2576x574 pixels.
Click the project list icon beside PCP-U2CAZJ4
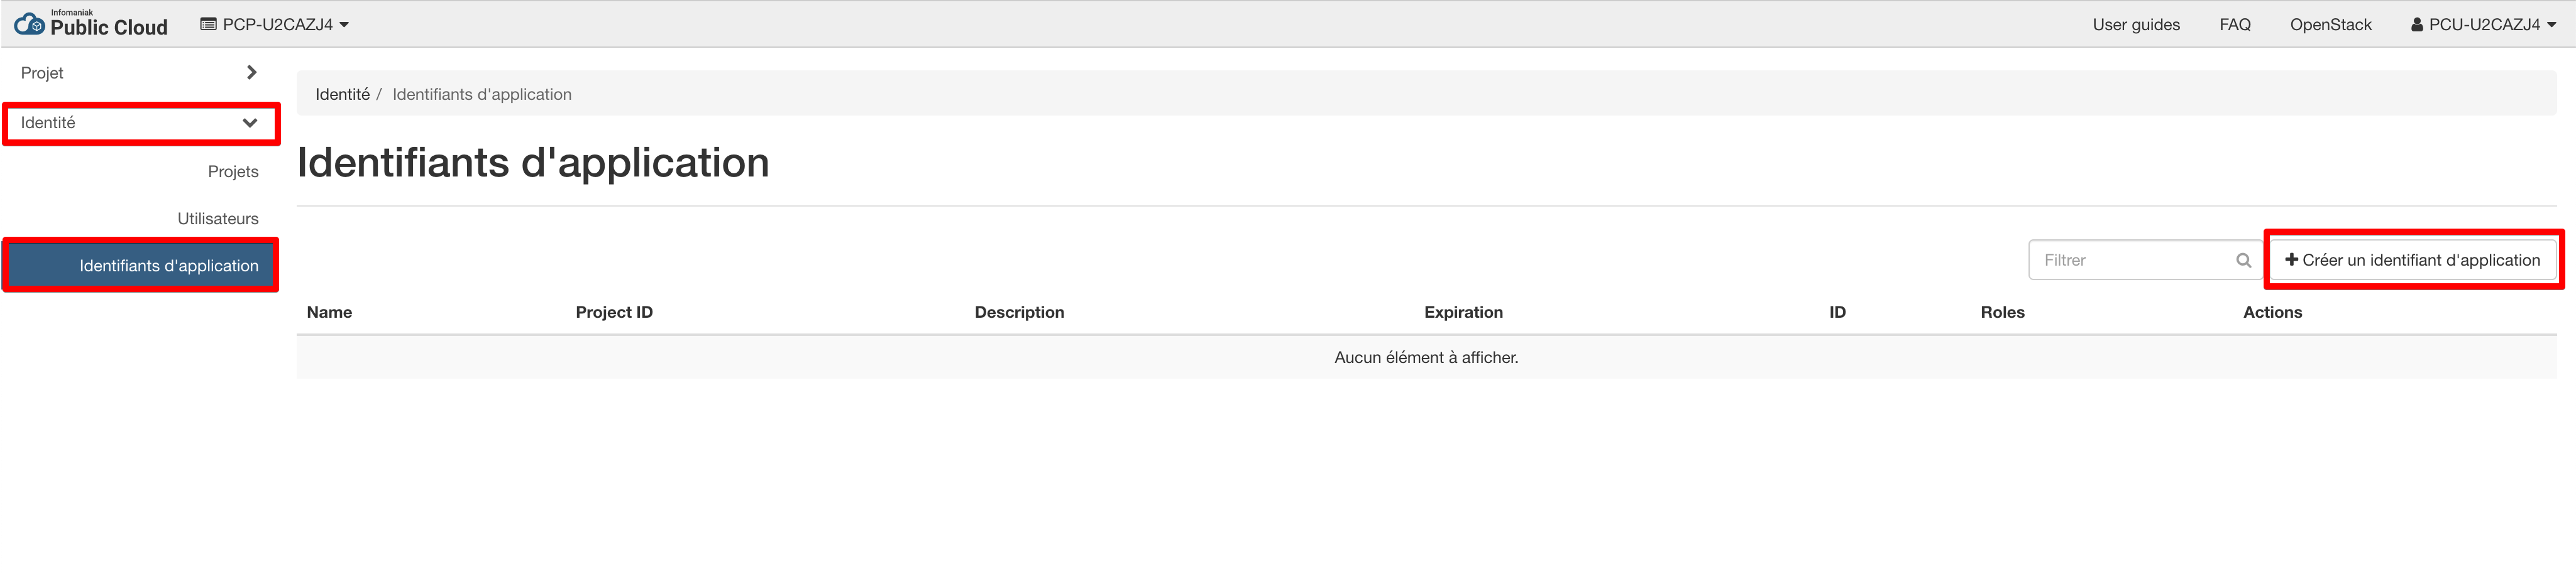click(208, 24)
